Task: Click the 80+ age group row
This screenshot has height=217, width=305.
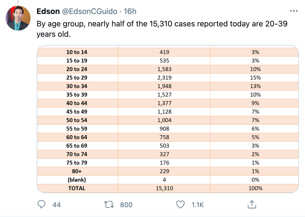Action: point(168,171)
